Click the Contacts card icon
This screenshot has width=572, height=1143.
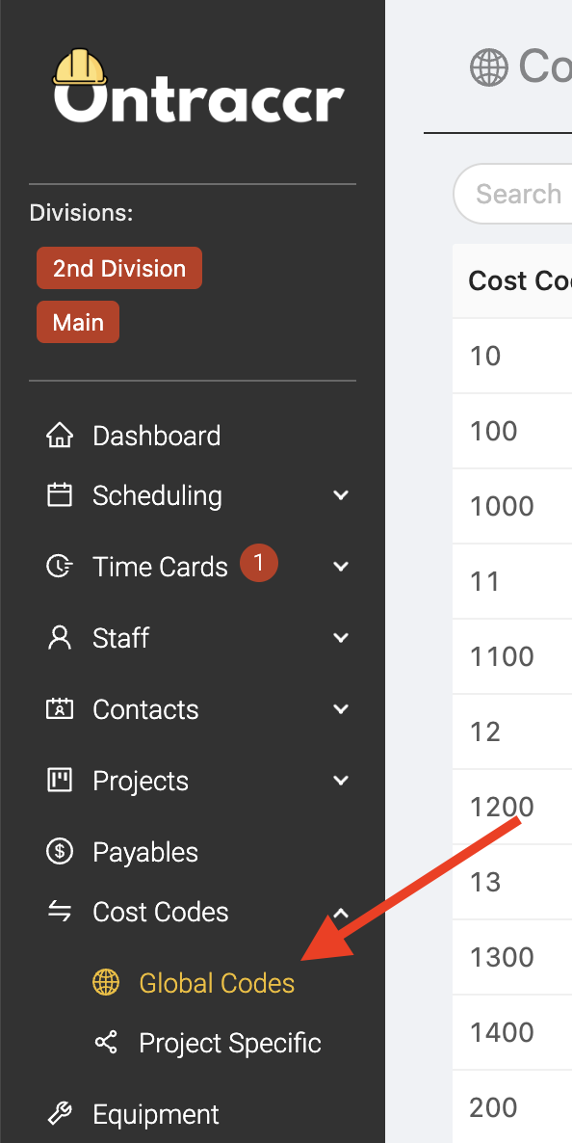[60, 709]
